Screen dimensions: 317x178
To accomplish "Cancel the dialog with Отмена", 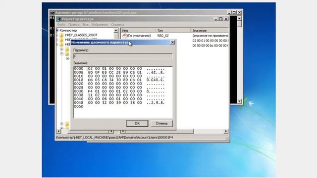I will pyautogui.click(x=161, y=123).
